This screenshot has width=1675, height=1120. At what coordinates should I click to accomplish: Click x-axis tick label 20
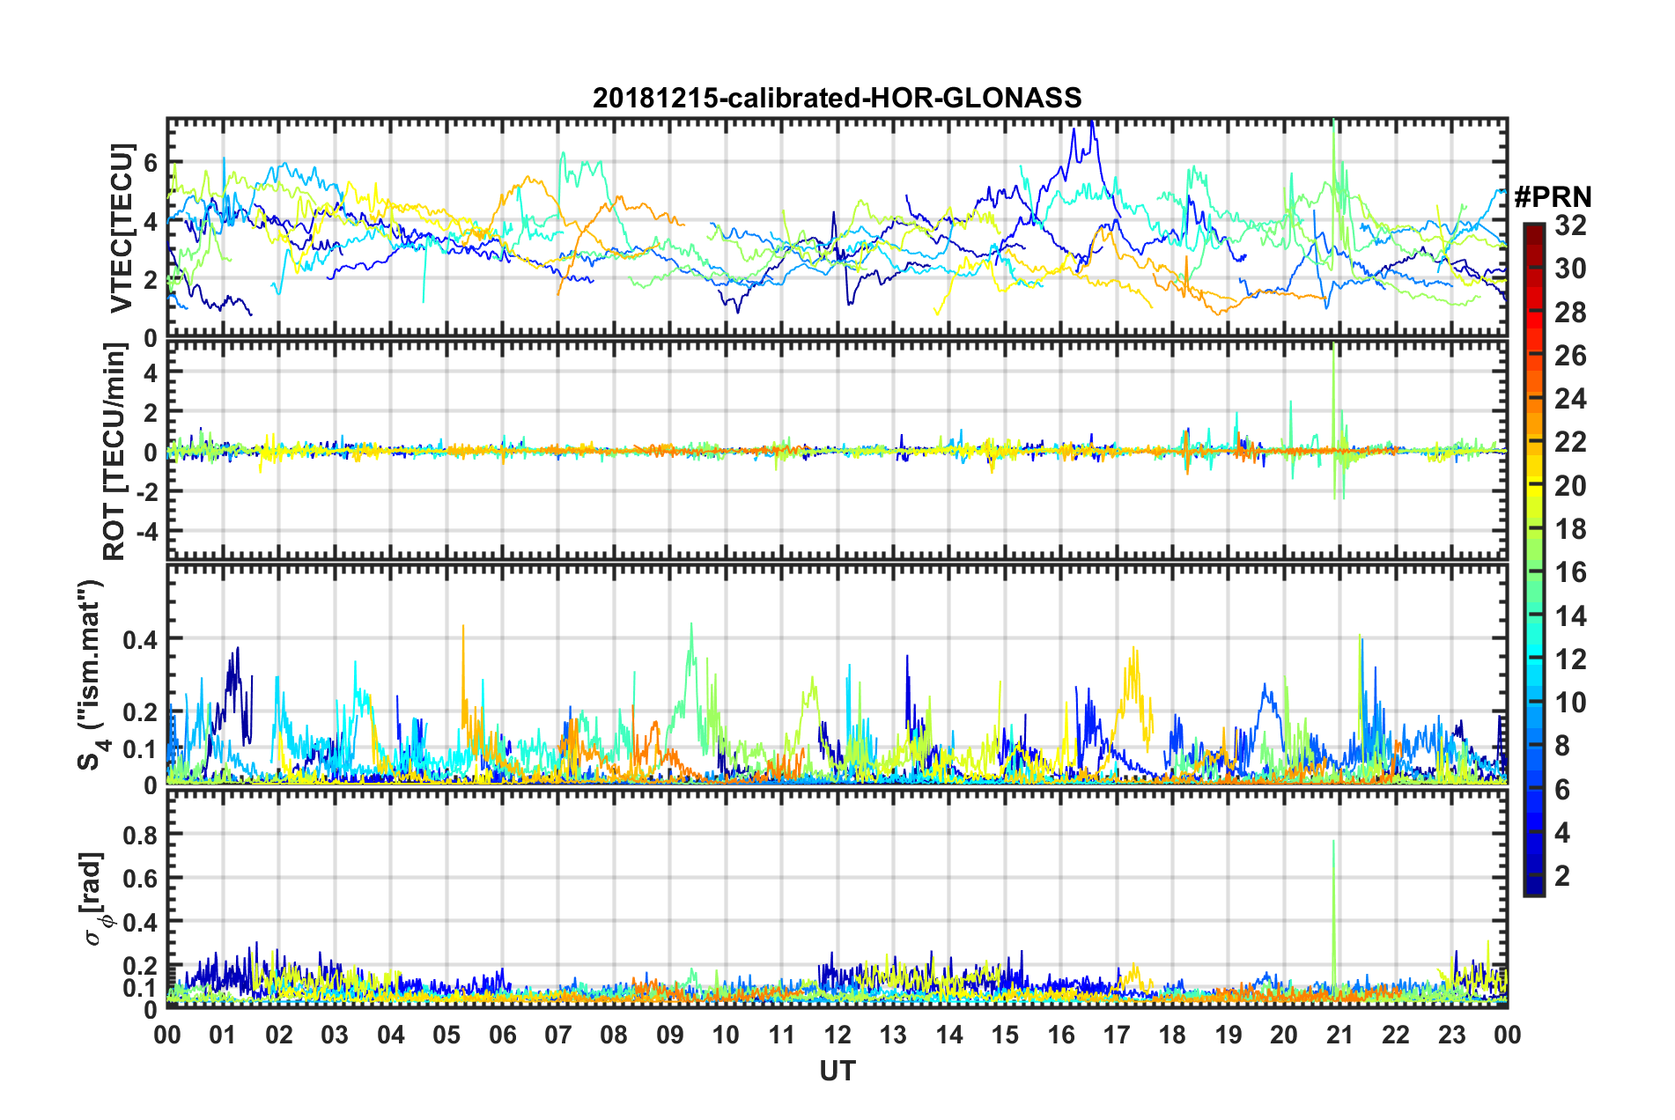tap(1284, 1035)
